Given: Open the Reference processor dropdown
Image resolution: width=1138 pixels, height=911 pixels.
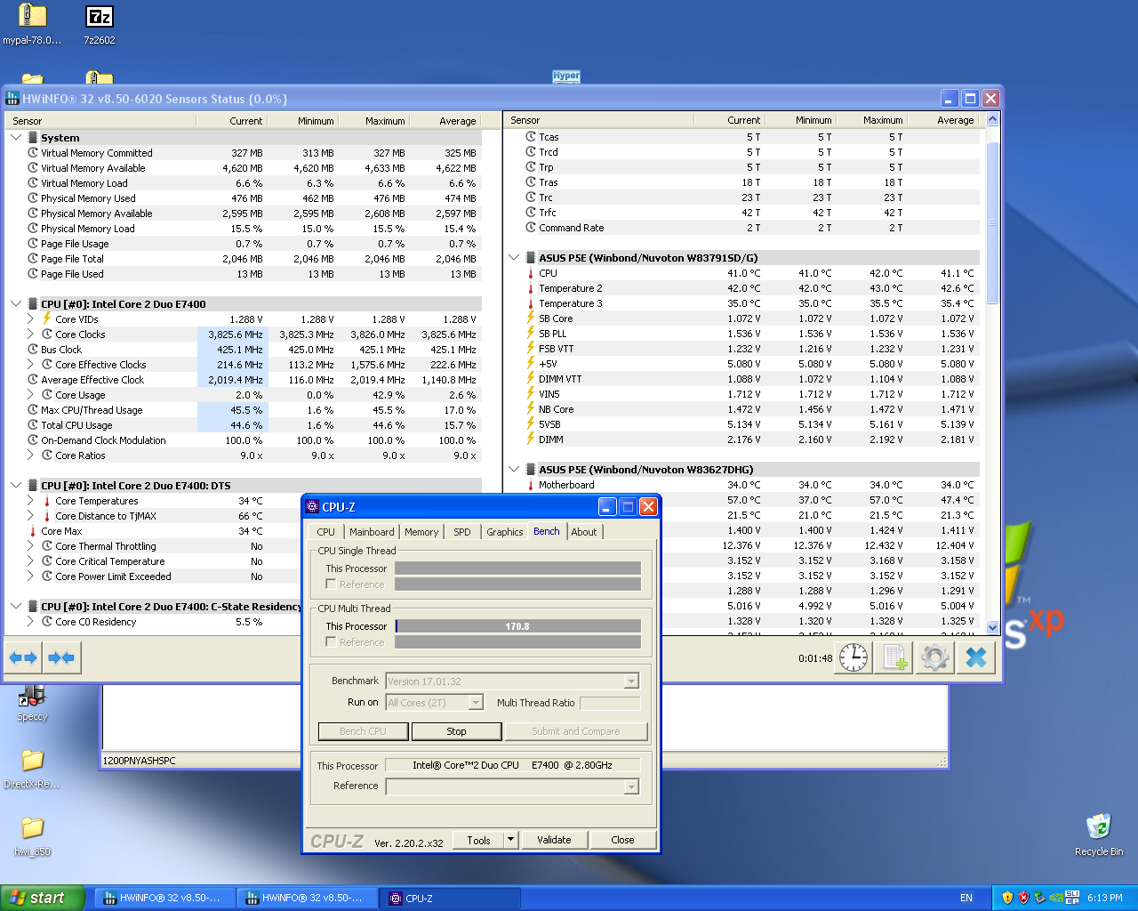Looking at the screenshot, I should click(631, 786).
